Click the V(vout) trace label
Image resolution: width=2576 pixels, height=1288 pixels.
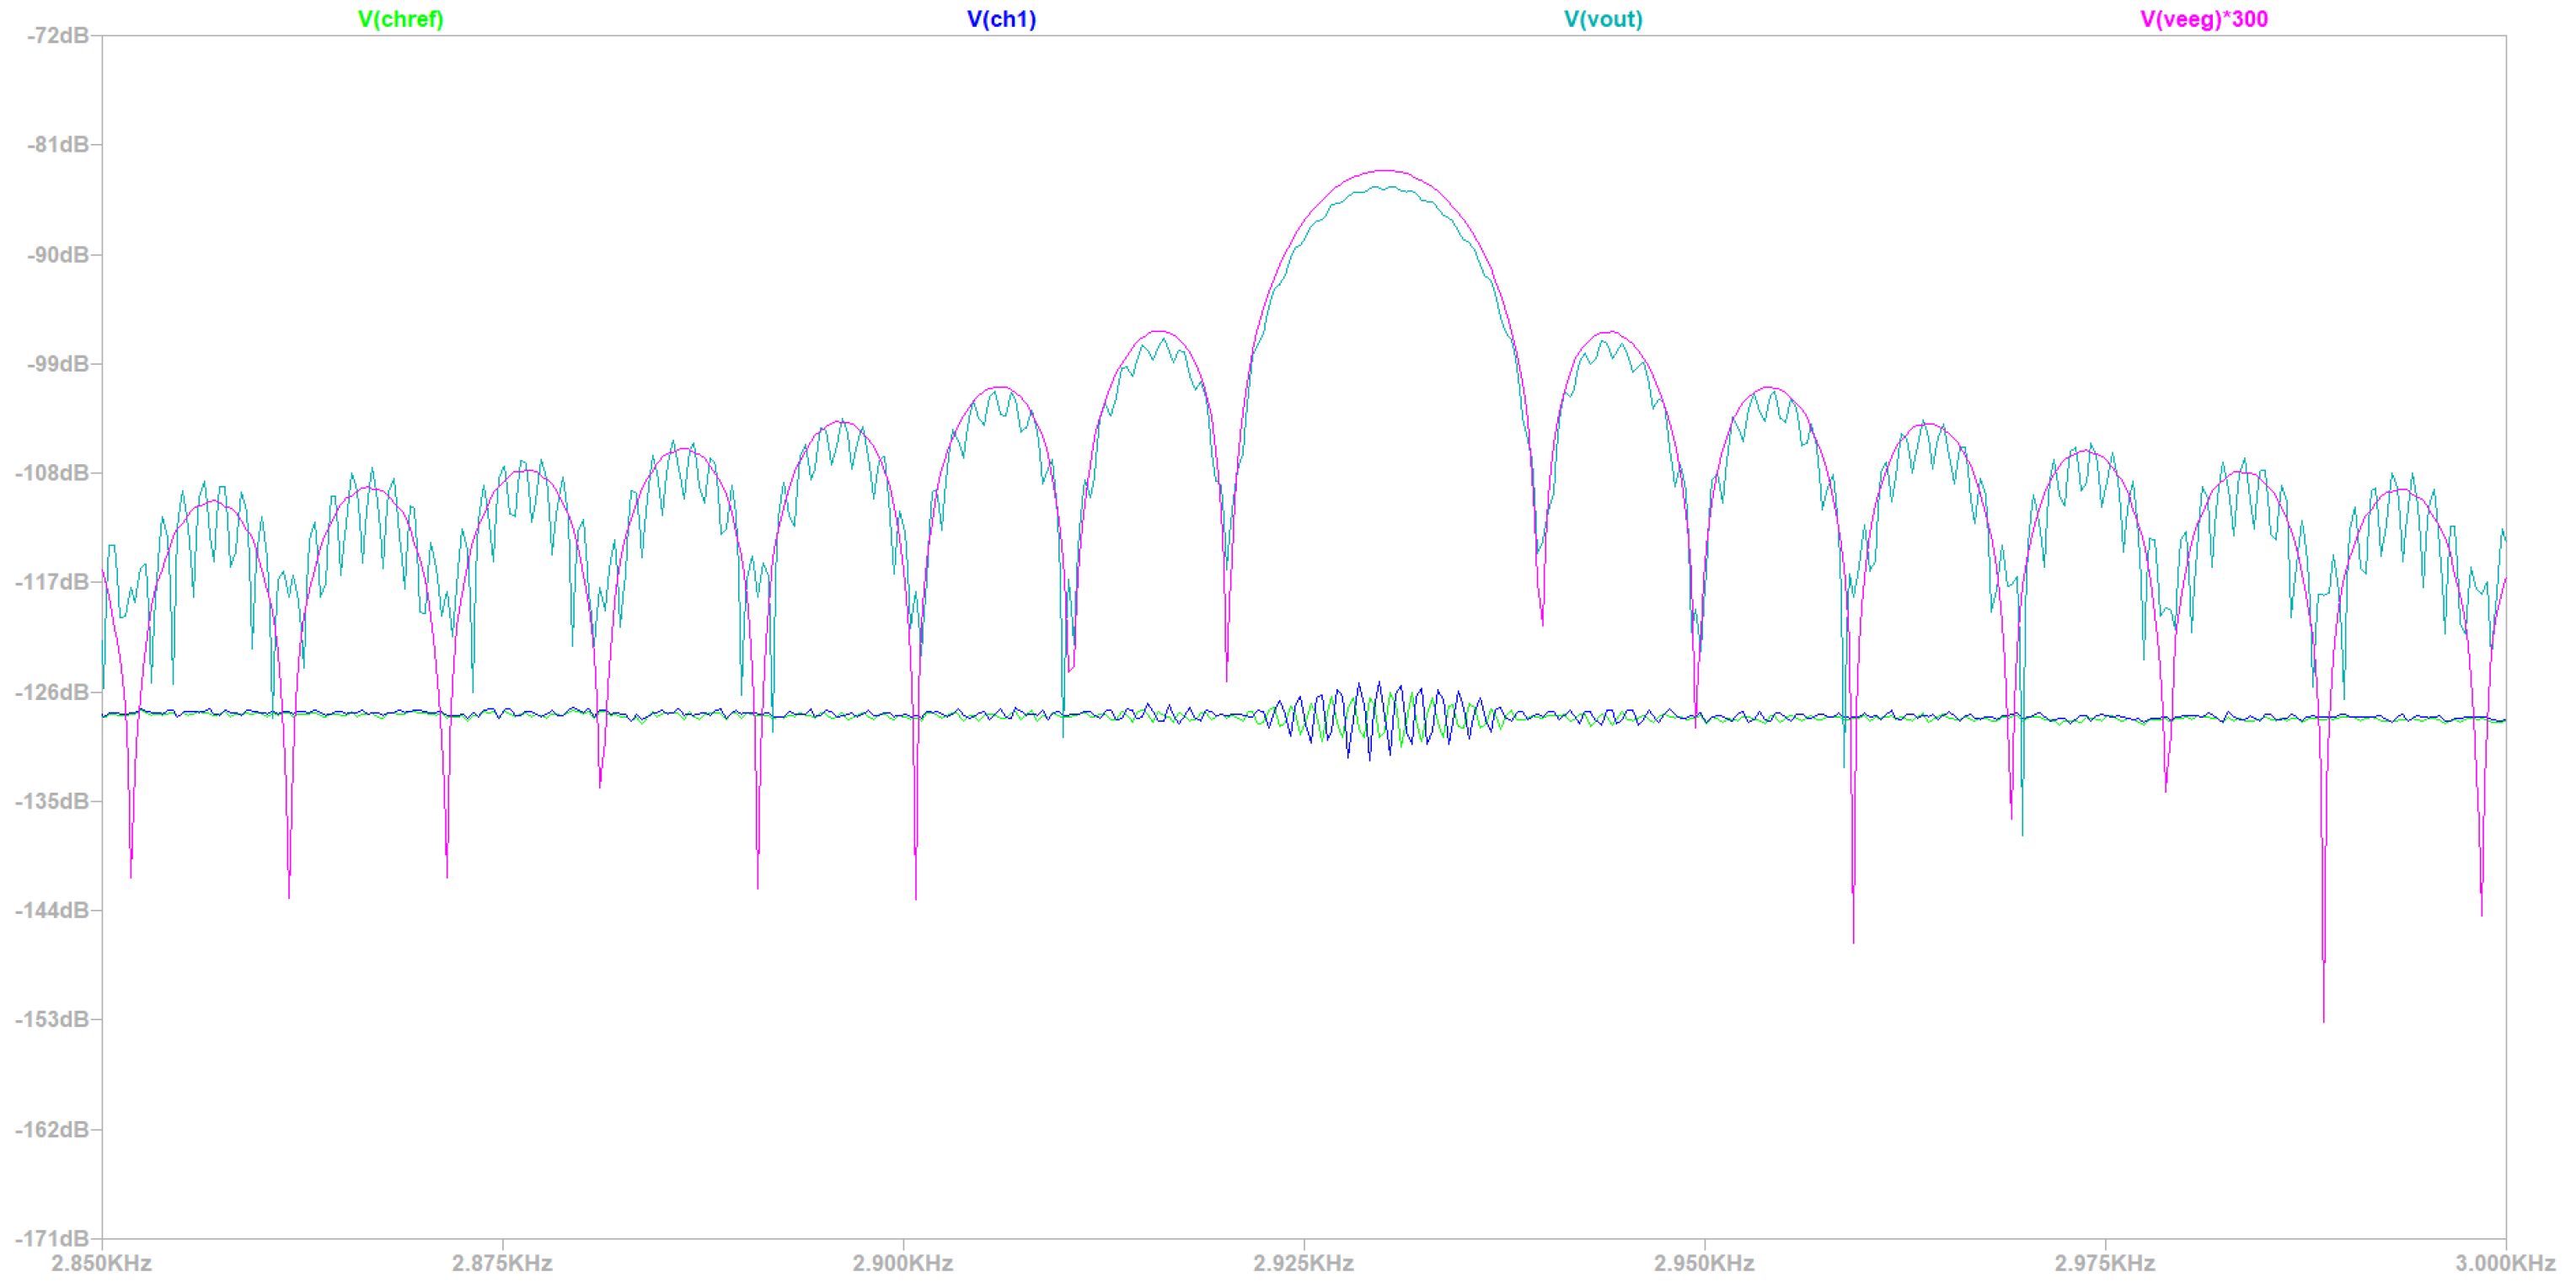pyautogui.click(x=1603, y=19)
